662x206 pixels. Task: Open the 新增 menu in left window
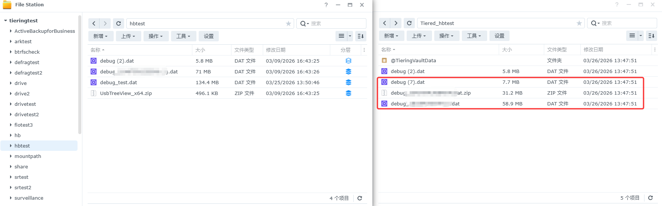(x=100, y=36)
